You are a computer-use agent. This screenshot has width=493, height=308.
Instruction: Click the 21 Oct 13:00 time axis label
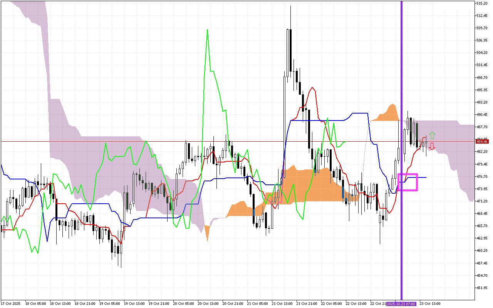pos(282,304)
